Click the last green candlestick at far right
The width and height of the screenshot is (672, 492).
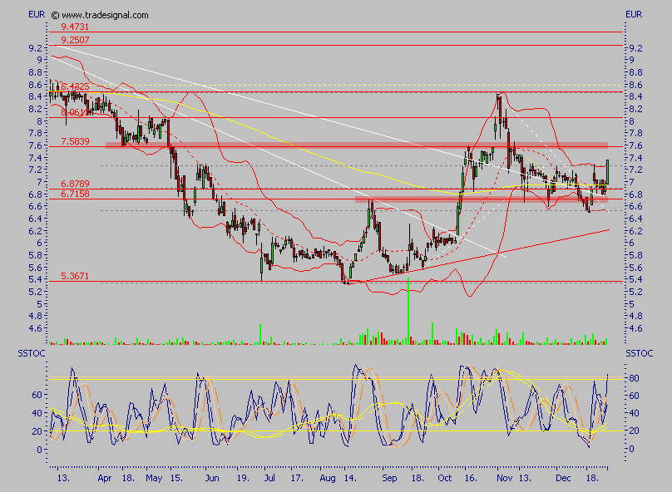(608, 172)
